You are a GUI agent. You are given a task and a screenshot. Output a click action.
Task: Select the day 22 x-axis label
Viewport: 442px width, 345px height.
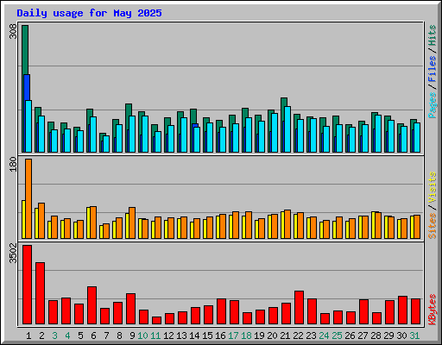click(x=298, y=336)
